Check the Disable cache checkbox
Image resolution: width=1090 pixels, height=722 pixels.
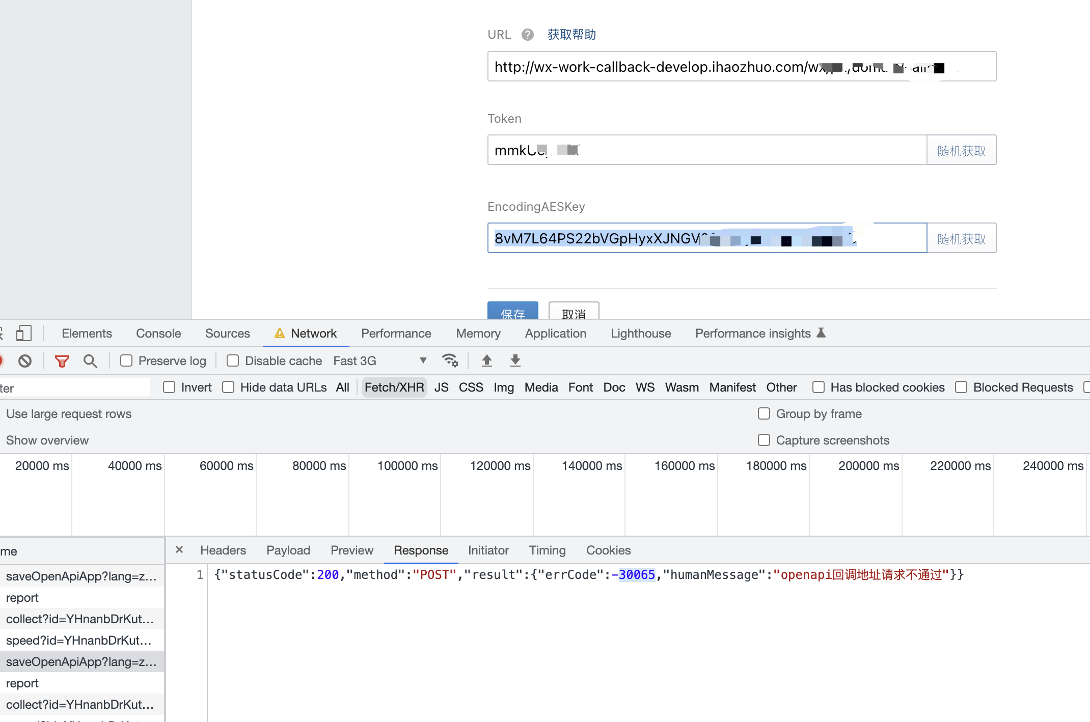[x=233, y=361]
